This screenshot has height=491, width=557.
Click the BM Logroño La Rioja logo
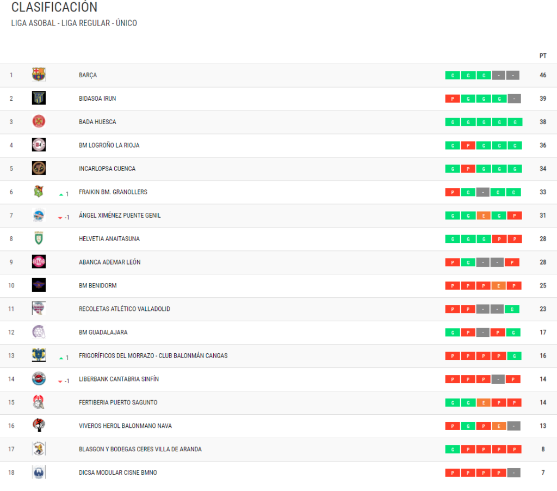click(x=39, y=145)
